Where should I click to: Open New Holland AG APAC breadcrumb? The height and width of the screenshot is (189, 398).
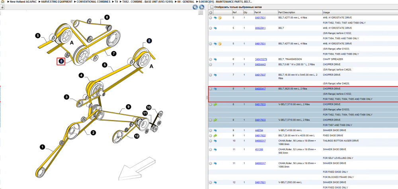[23, 2]
